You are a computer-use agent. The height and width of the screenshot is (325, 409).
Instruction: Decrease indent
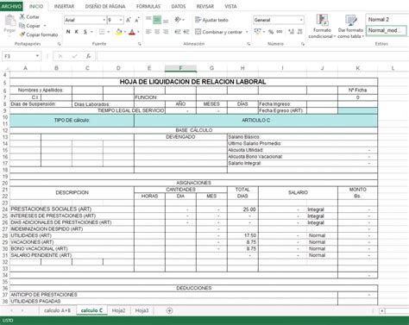pos(178,32)
